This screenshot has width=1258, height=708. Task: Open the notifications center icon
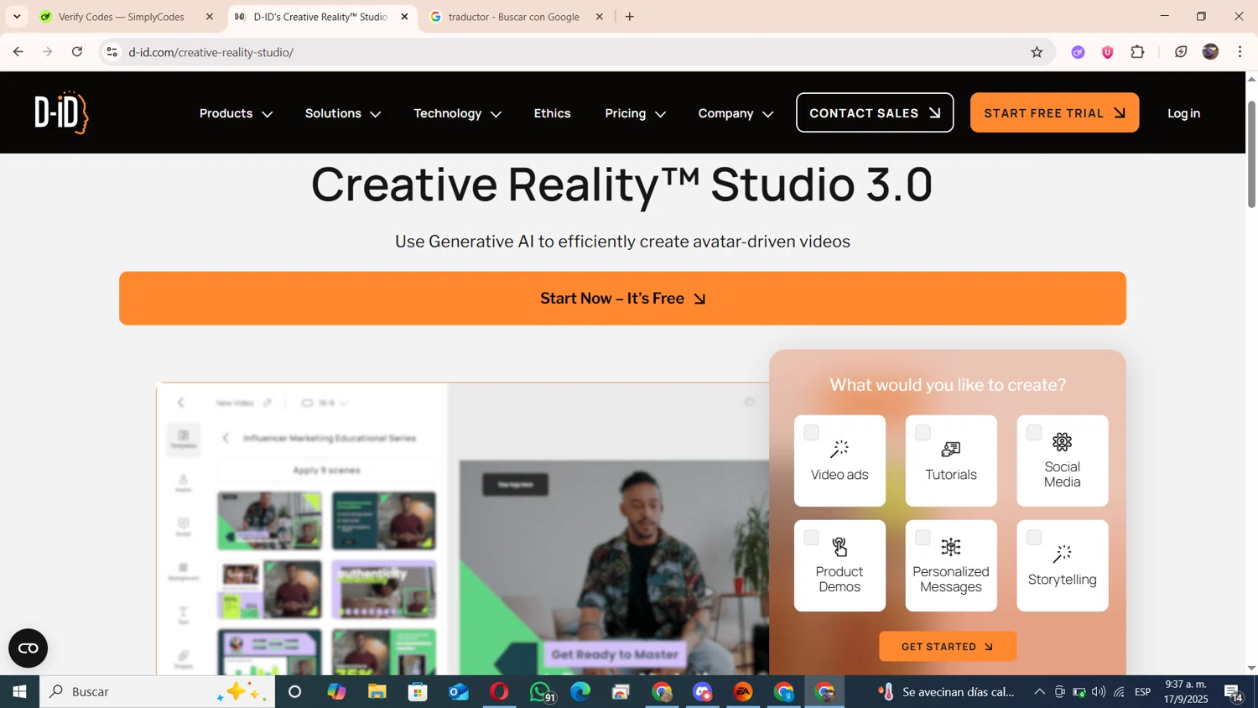[x=1234, y=692]
